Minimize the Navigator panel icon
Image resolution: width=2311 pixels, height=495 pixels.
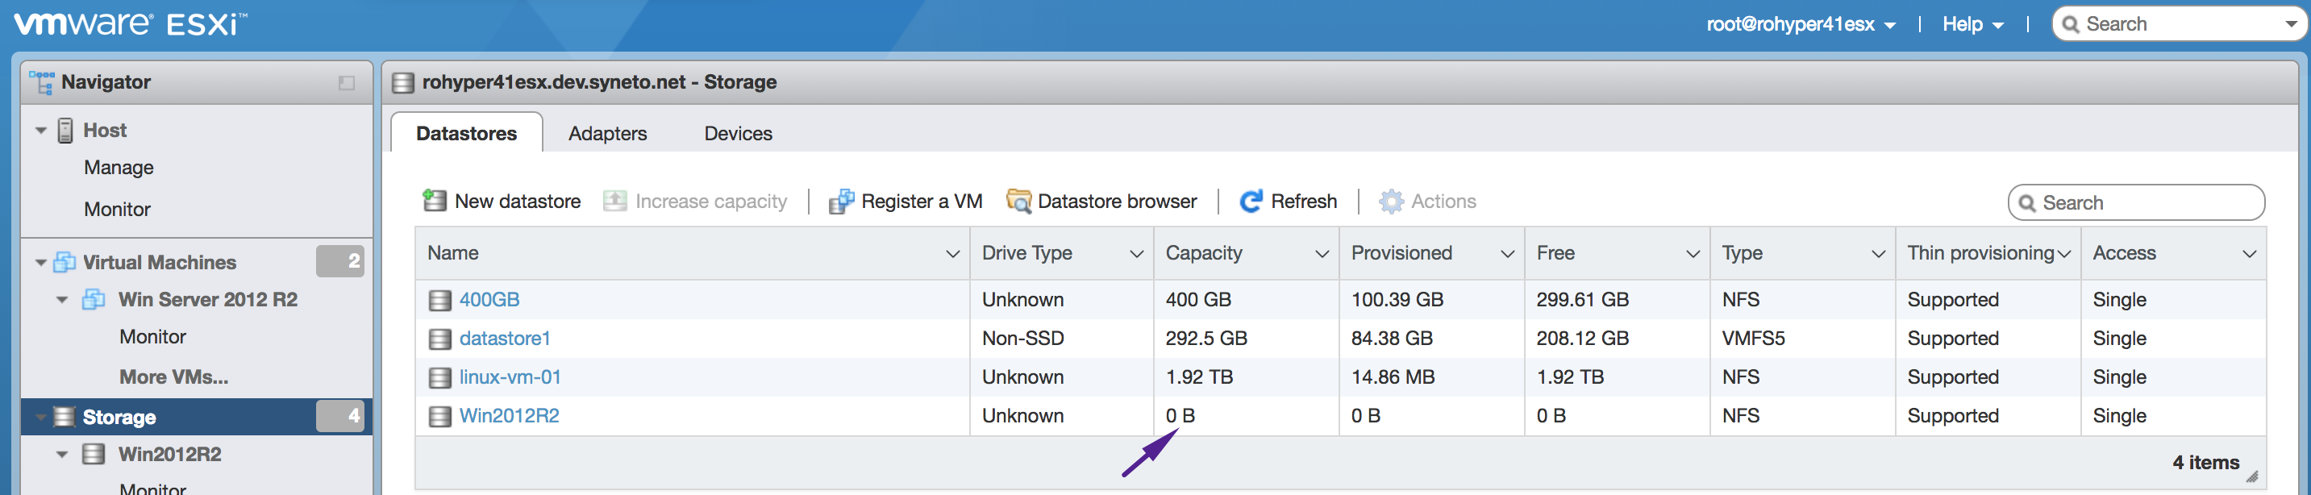(346, 82)
